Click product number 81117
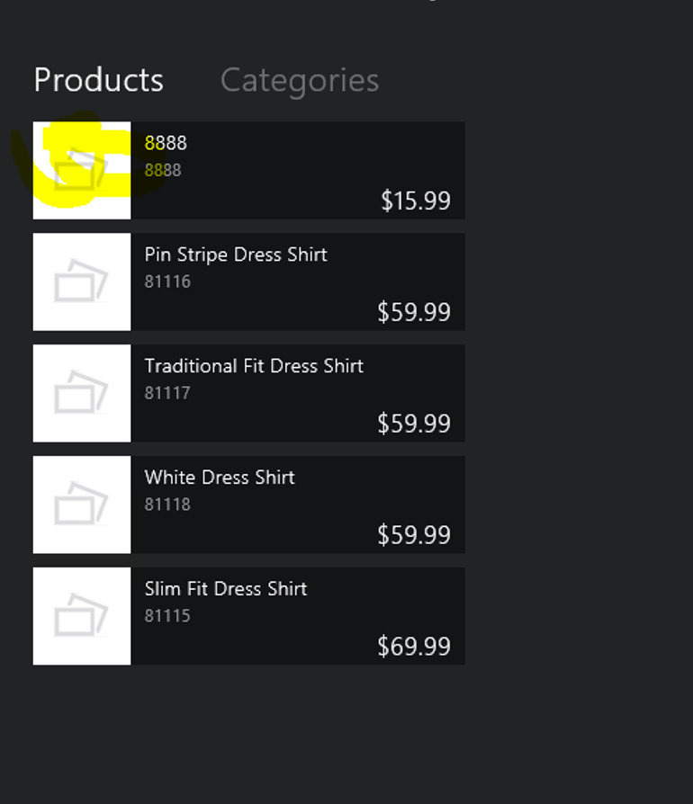 (167, 393)
